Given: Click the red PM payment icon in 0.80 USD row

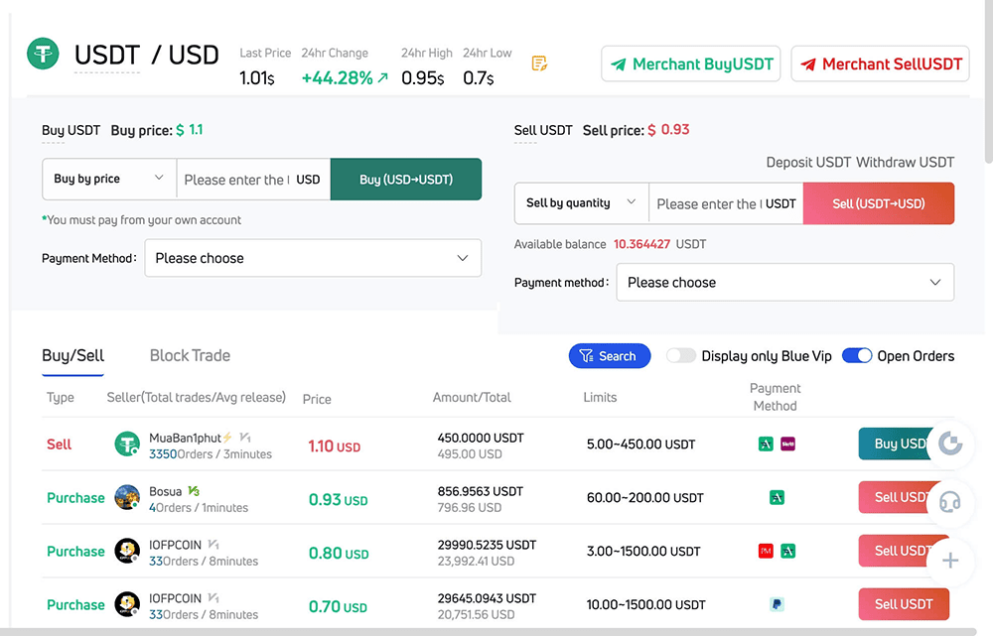Looking at the screenshot, I should tap(766, 551).
